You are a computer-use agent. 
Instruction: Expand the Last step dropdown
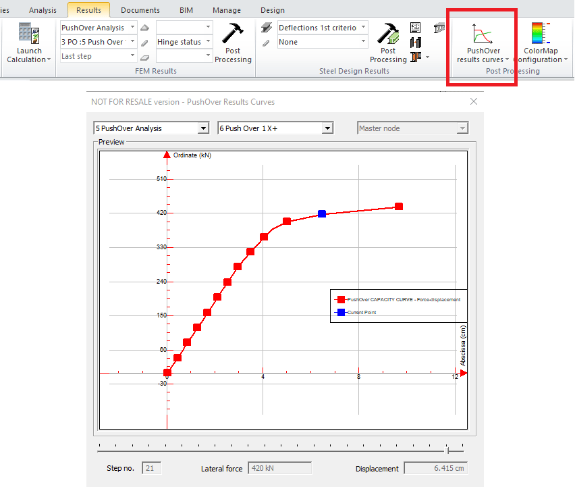pyautogui.click(x=132, y=57)
